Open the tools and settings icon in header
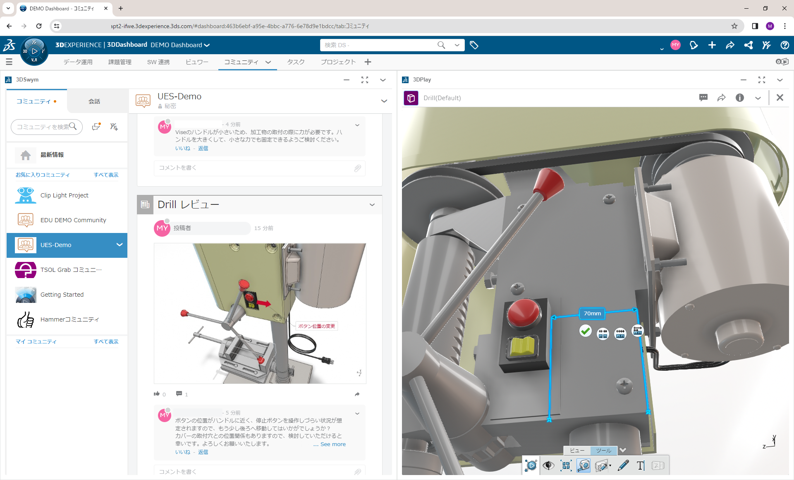Screen dimensions: 794x480 (766, 45)
